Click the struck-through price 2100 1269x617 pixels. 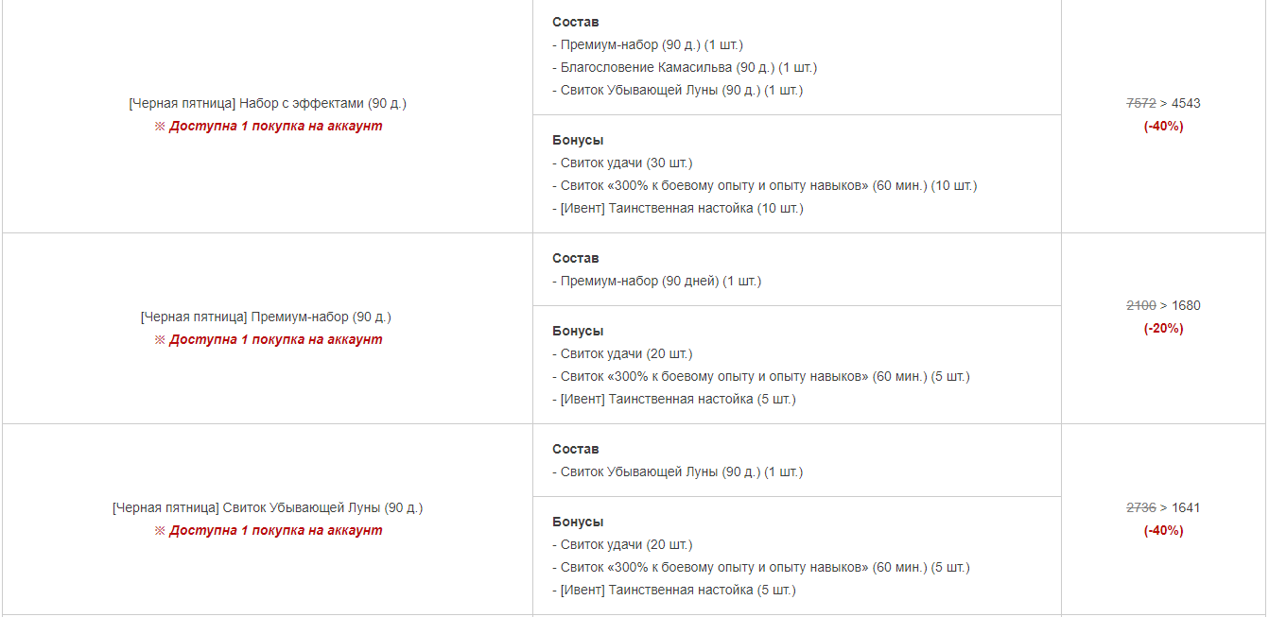click(x=1141, y=305)
